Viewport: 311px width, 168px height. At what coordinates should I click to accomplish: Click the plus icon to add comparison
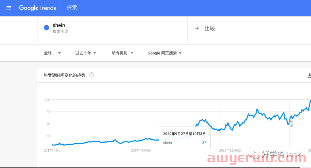point(197,29)
